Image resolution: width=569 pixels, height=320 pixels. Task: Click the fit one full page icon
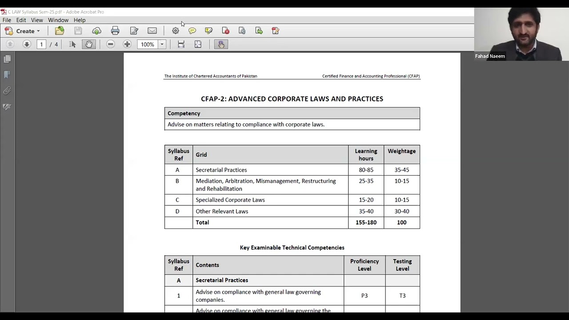198,44
